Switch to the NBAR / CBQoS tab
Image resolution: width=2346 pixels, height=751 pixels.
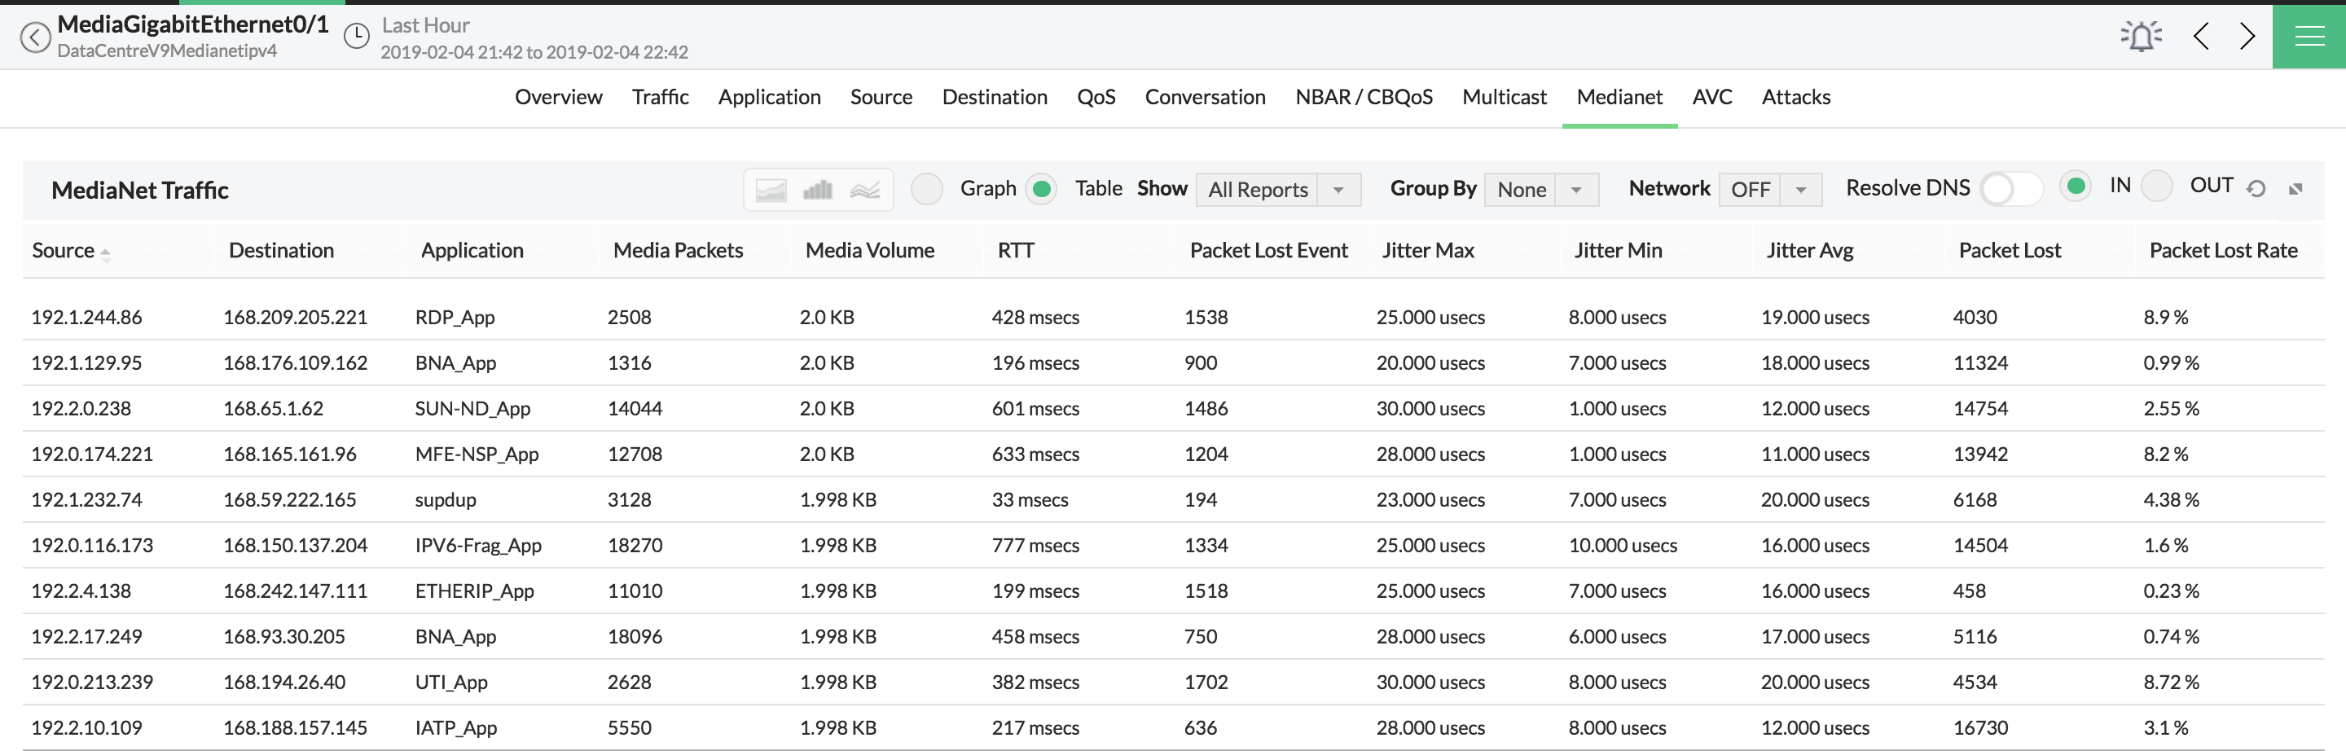(1364, 98)
